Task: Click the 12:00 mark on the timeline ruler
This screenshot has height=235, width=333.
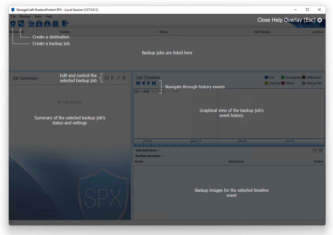Action: [291, 141]
